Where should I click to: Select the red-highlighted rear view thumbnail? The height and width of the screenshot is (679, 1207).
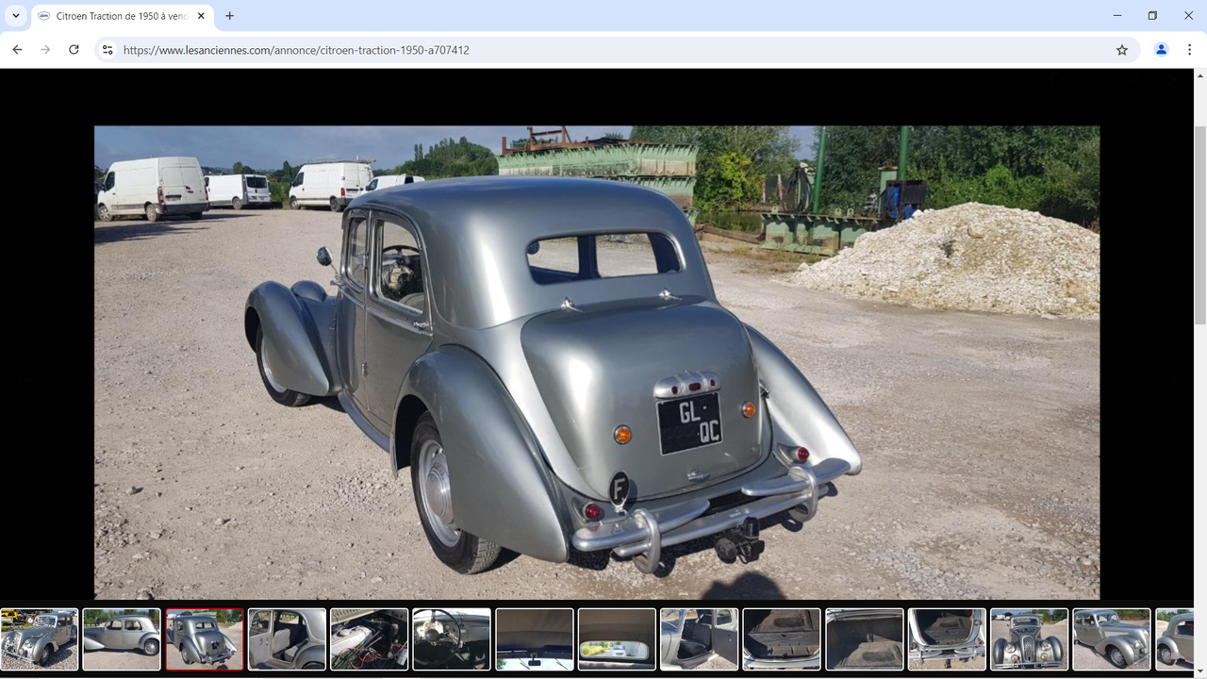click(x=205, y=639)
